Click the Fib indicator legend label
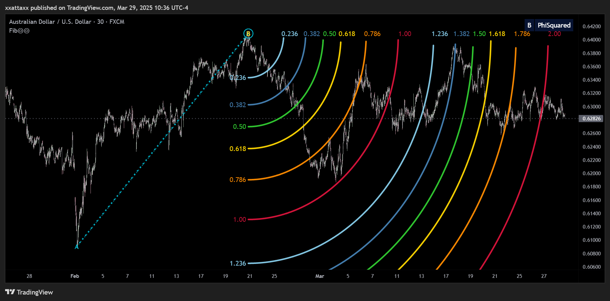Image resolution: width=610 pixels, height=301 pixels. pyautogui.click(x=19, y=31)
